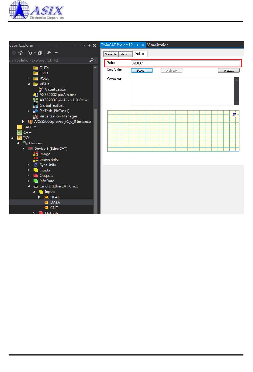Open the Visualization document tab
Viewport: 253px width, 372px height.
(158, 45)
